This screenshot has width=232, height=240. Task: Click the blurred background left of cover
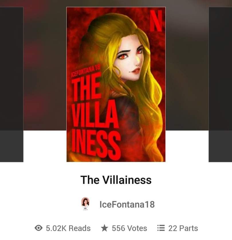[x=45, y=69]
